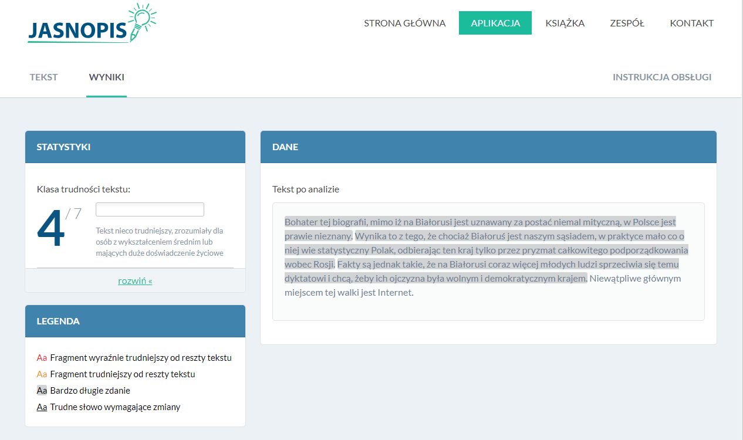
Task: Click 'Fragment wyraźnie trudniejszy od reszty tekstu'
Action: pyautogui.click(x=141, y=358)
